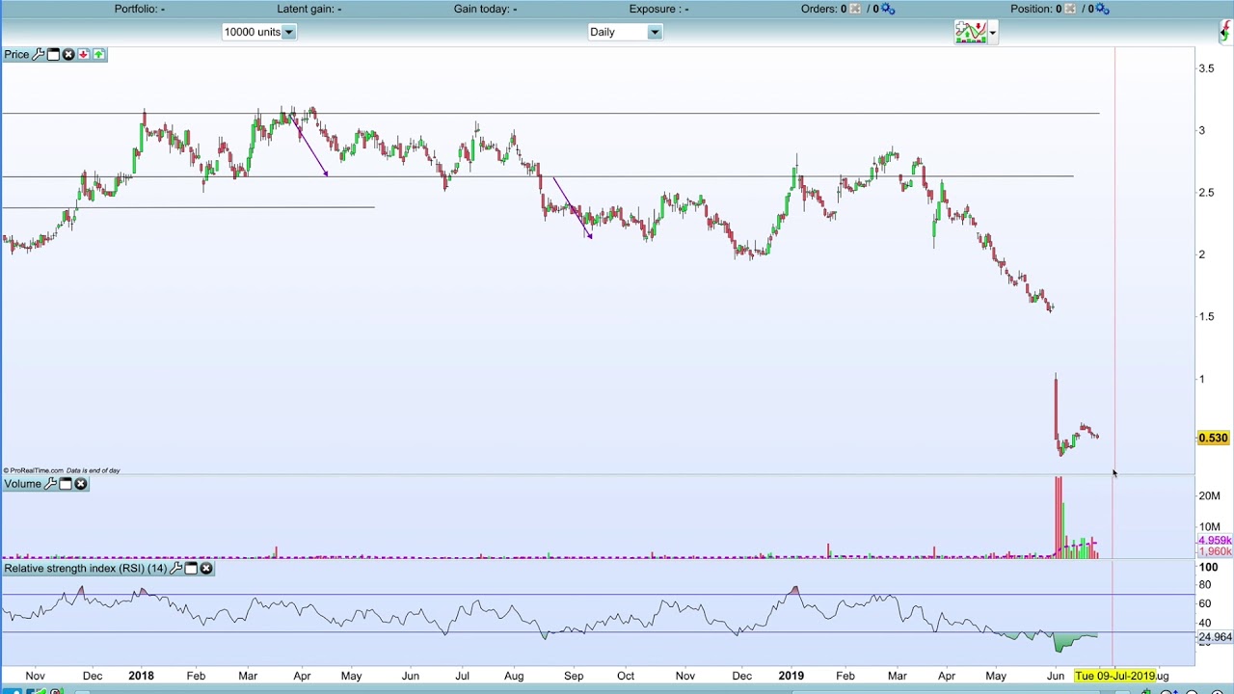Maximize the Price panel window icon

(53, 55)
